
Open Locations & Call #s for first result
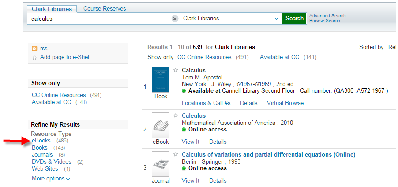206,103
